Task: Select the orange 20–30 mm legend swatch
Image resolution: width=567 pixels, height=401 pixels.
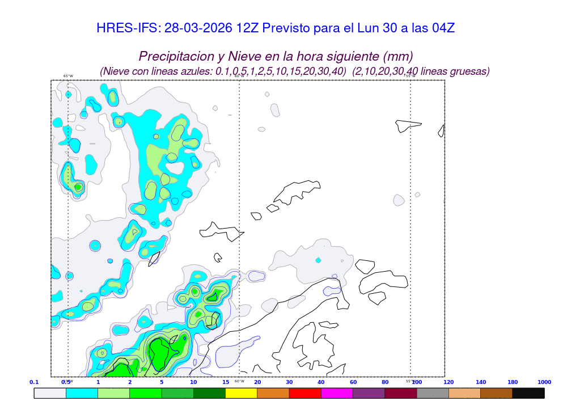Action: pyautogui.click(x=273, y=392)
